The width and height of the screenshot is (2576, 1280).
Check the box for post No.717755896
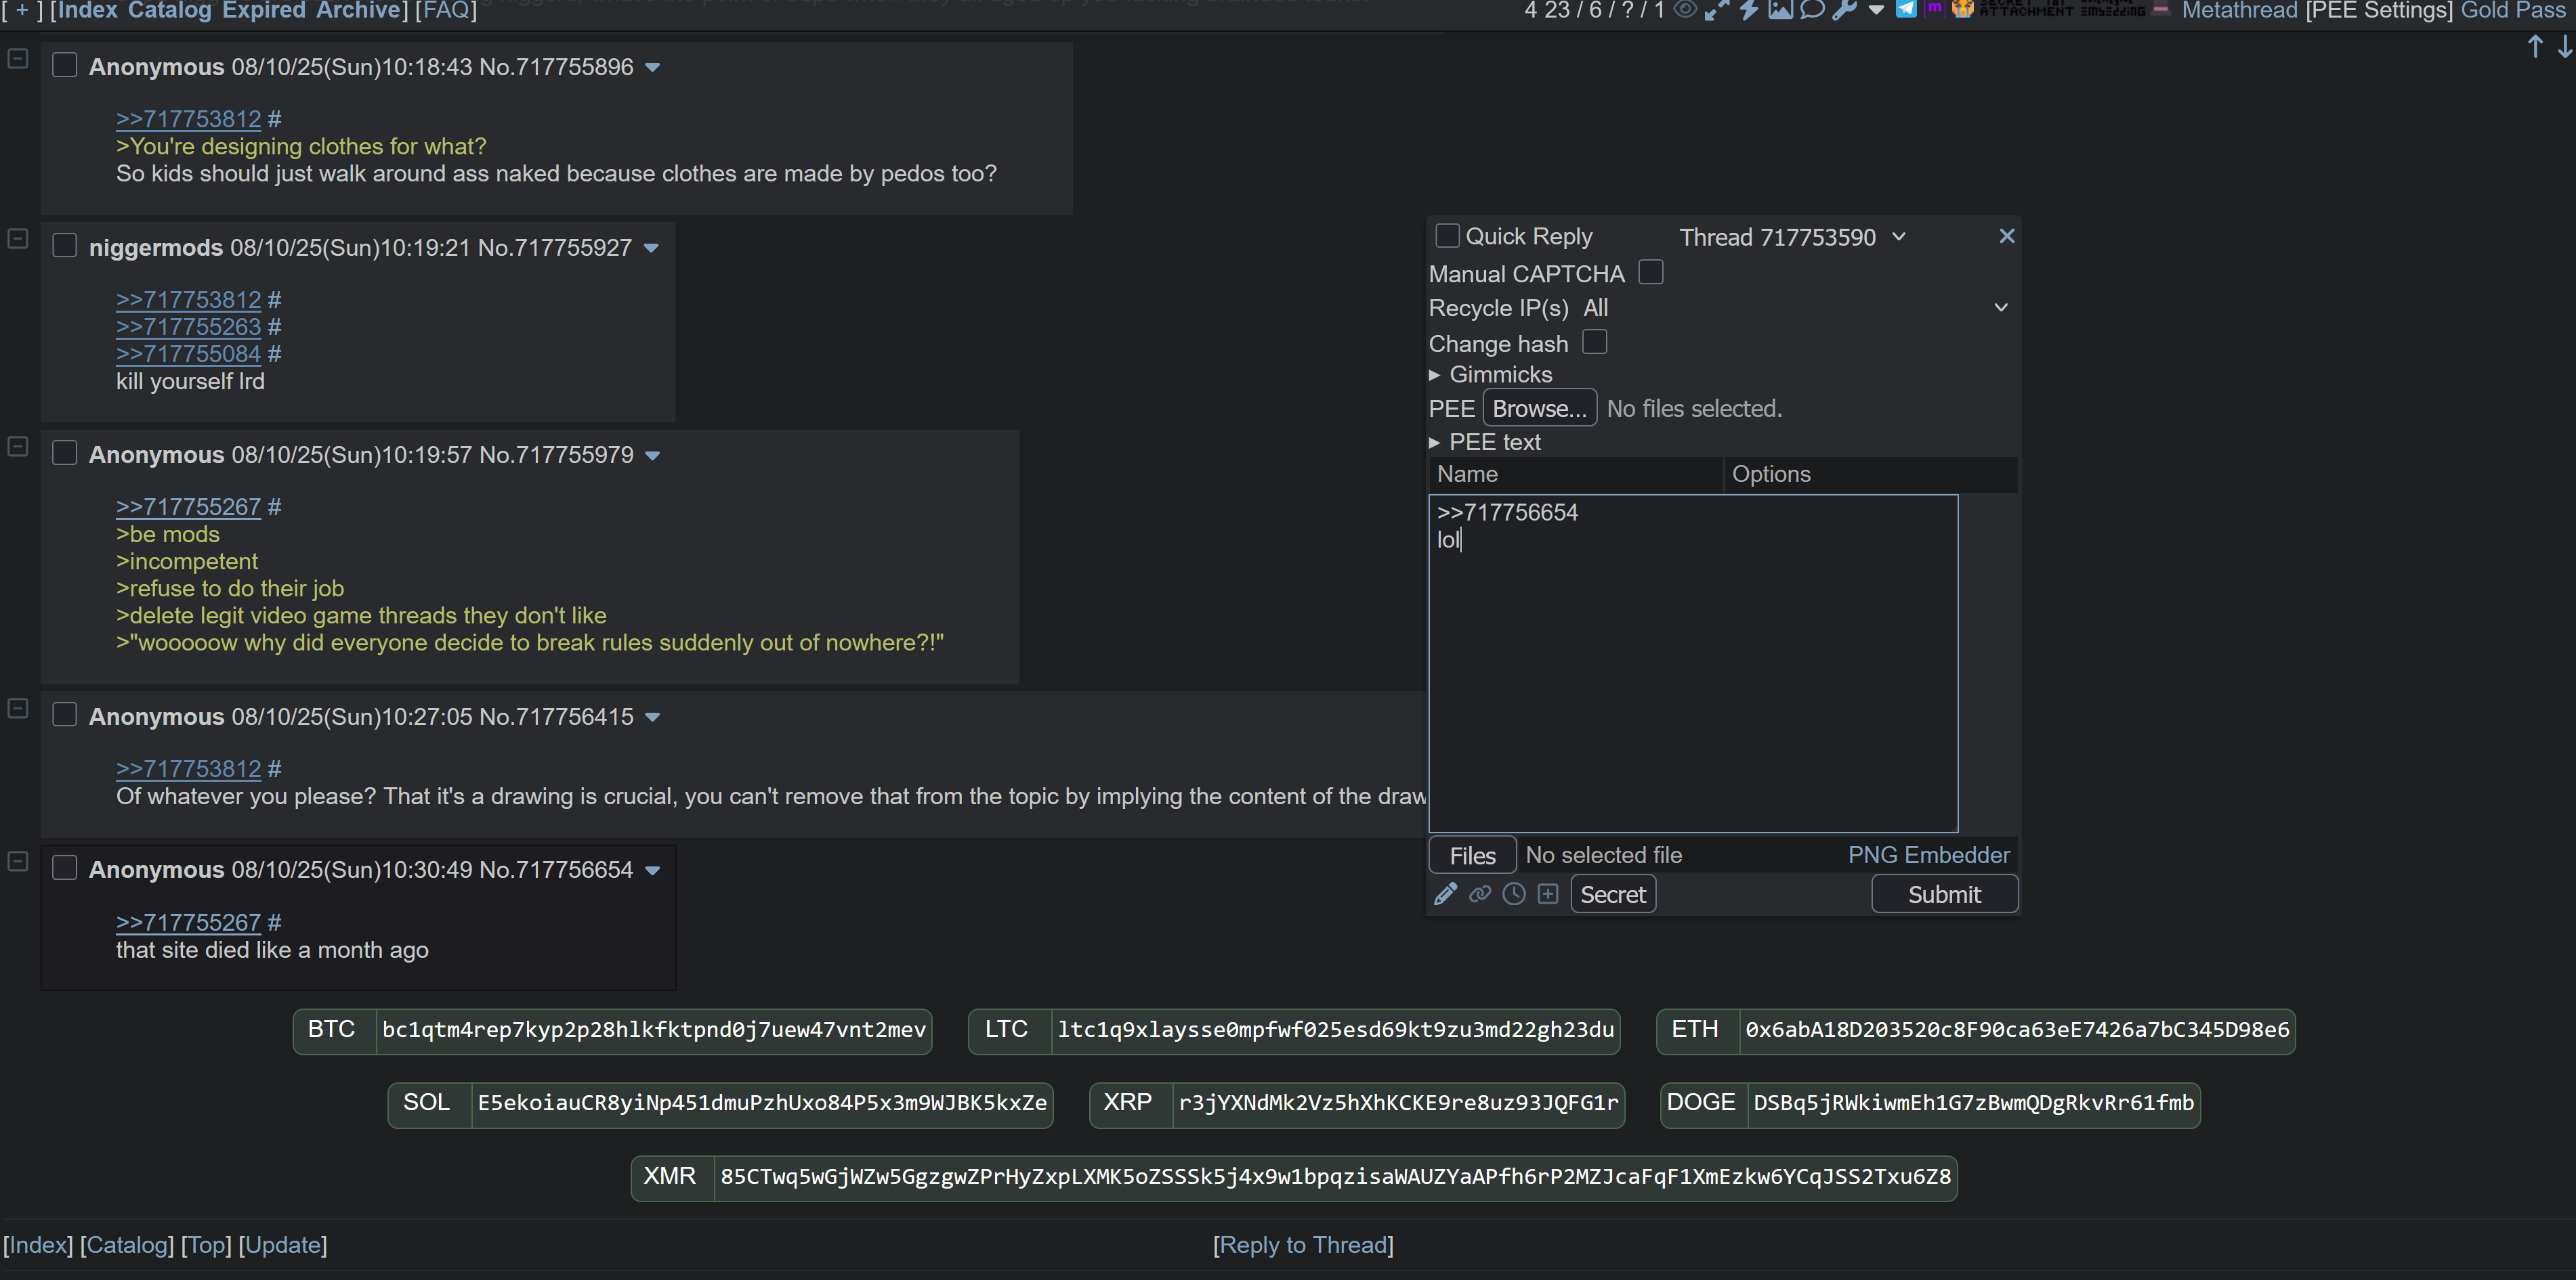pyautogui.click(x=65, y=65)
